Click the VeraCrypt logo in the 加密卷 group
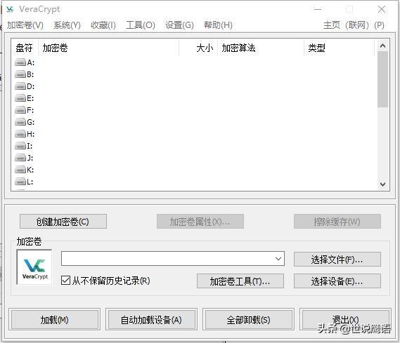Image resolution: width=400 pixels, height=343 pixels. tap(34, 267)
